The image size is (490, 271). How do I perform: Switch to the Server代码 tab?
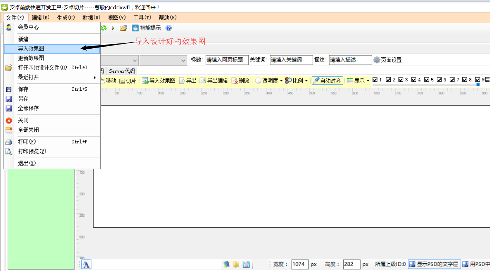[x=122, y=71]
